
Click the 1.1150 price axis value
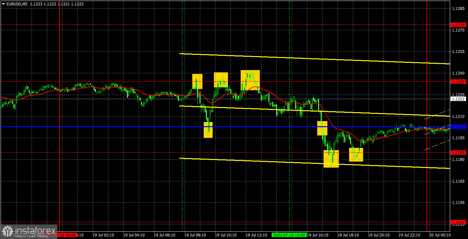[458, 202]
